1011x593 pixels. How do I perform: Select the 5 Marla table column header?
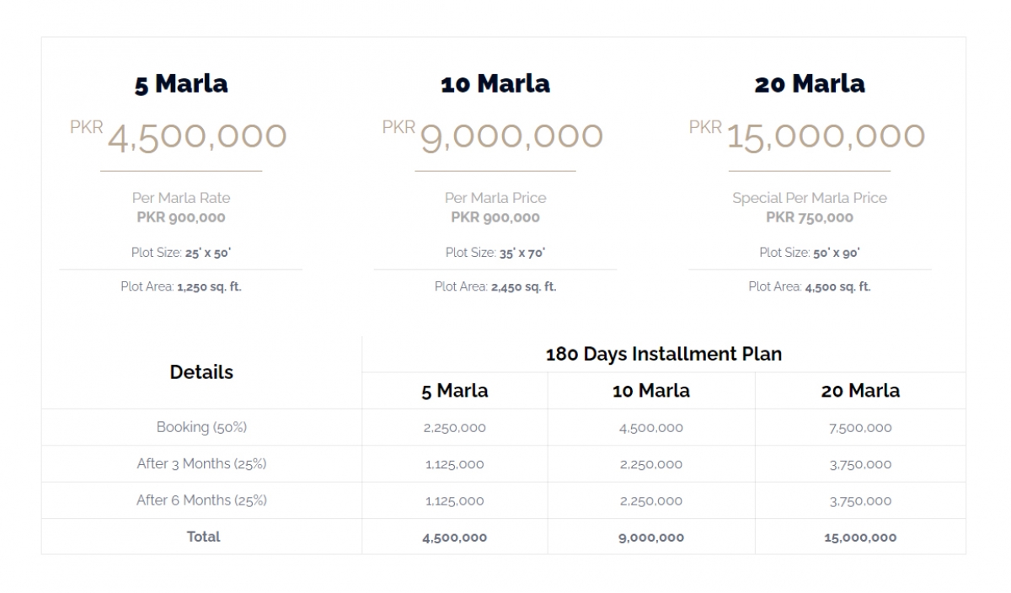point(455,391)
